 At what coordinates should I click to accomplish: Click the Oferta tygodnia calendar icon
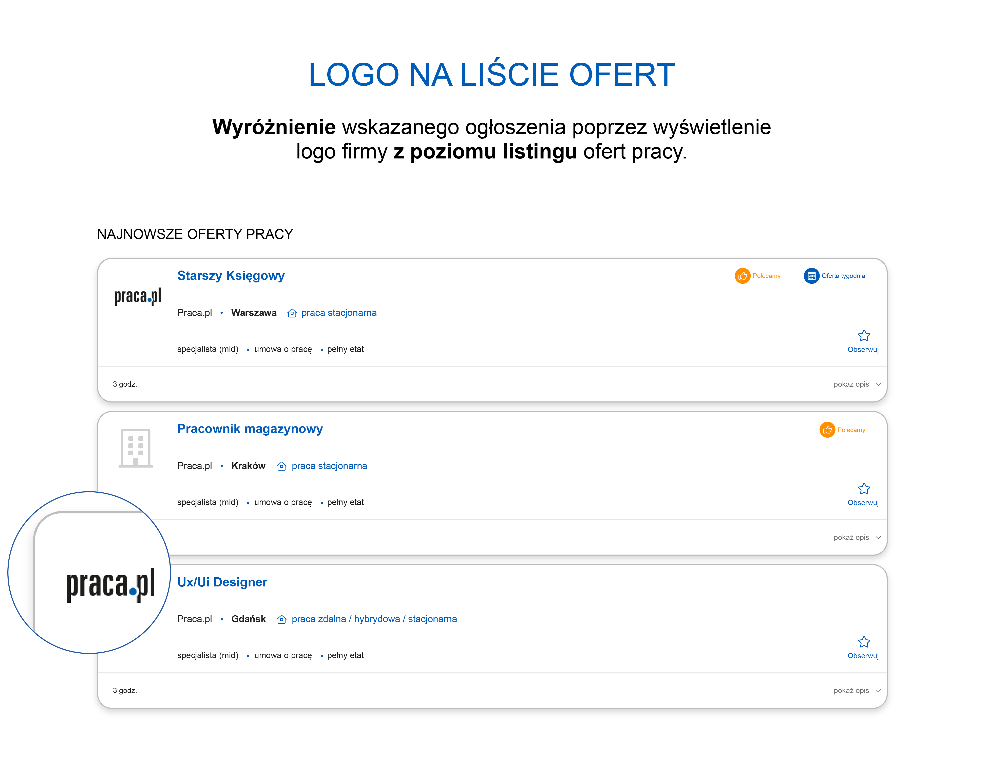(811, 276)
